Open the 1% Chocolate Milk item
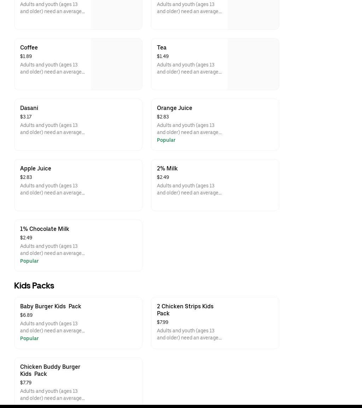362x408 pixels. (x=45, y=229)
